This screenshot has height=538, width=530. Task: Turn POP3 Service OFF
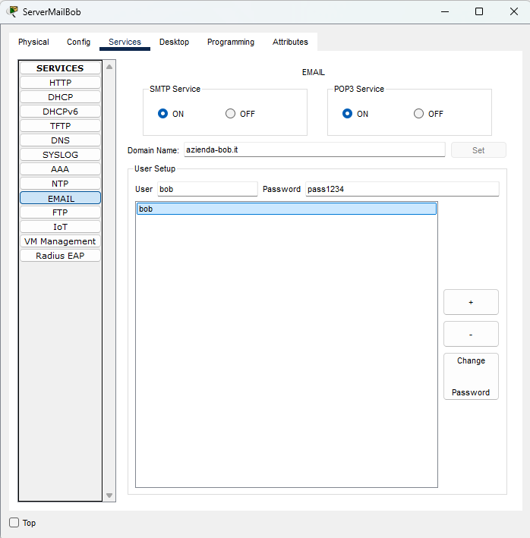tap(418, 114)
